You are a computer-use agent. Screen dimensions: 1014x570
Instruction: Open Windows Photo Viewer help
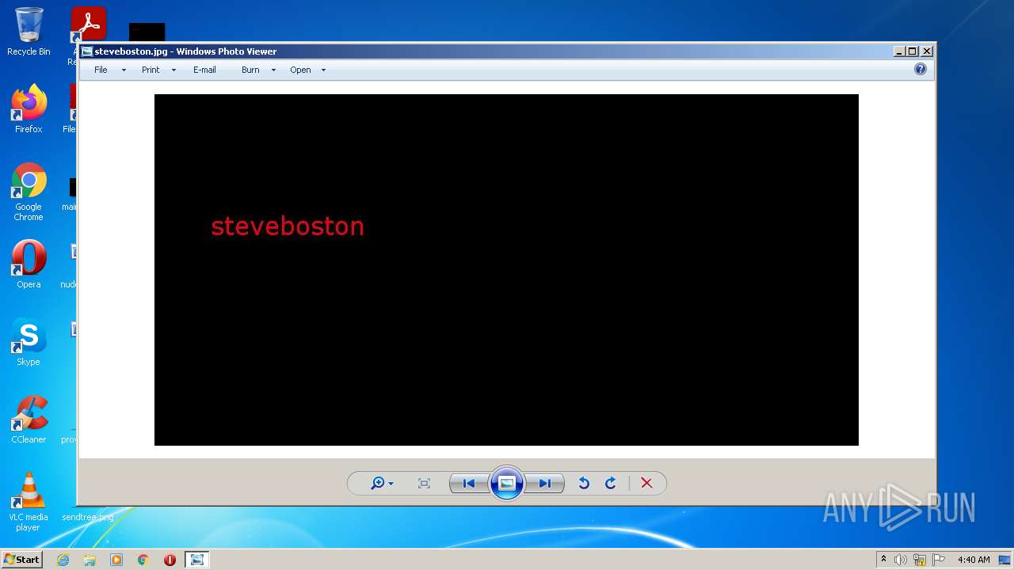tap(920, 70)
